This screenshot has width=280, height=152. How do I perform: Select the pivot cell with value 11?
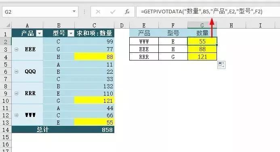point(94,65)
